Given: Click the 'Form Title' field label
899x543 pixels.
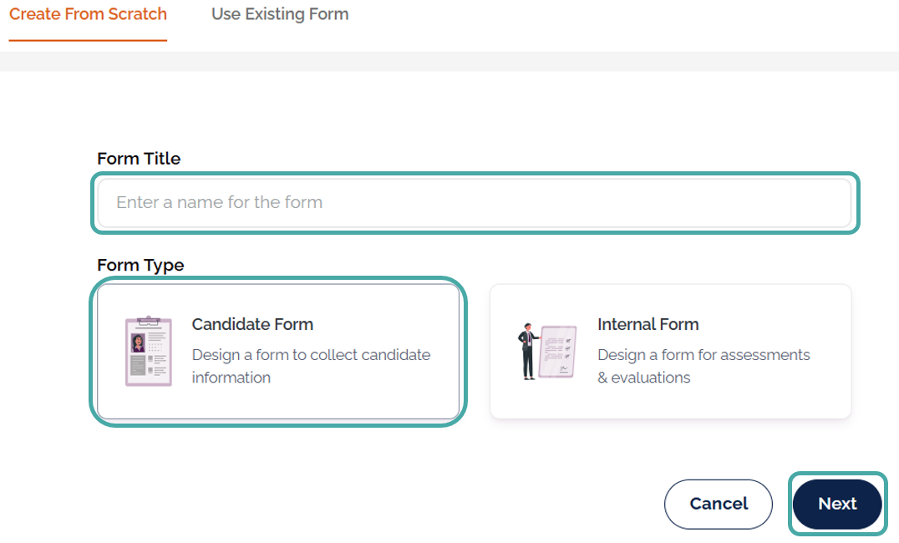Looking at the screenshot, I should (x=139, y=159).
